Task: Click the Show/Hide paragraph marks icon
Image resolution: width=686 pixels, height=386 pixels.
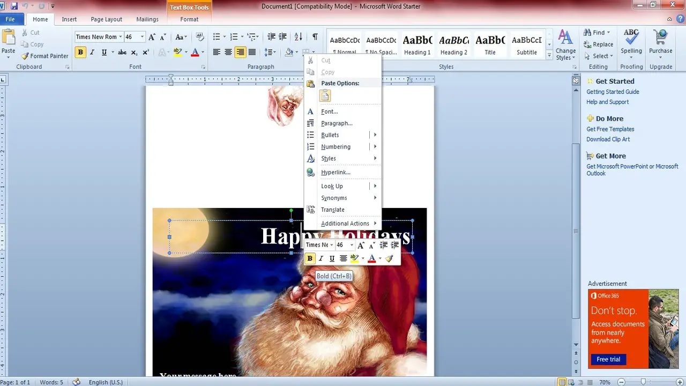Action: 315,37
